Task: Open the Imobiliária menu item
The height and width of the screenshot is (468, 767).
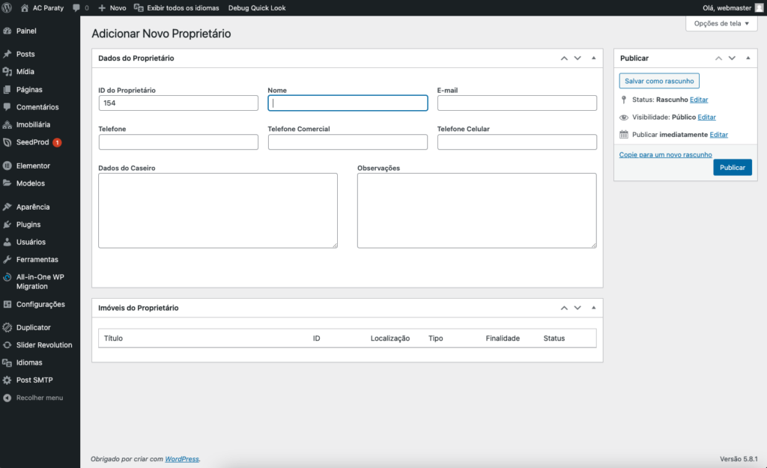Action: coord(33,124)
